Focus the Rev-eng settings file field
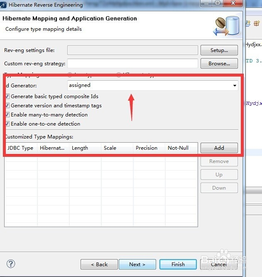The height and width of the screenshot is (277, 262). click(132, 50)
